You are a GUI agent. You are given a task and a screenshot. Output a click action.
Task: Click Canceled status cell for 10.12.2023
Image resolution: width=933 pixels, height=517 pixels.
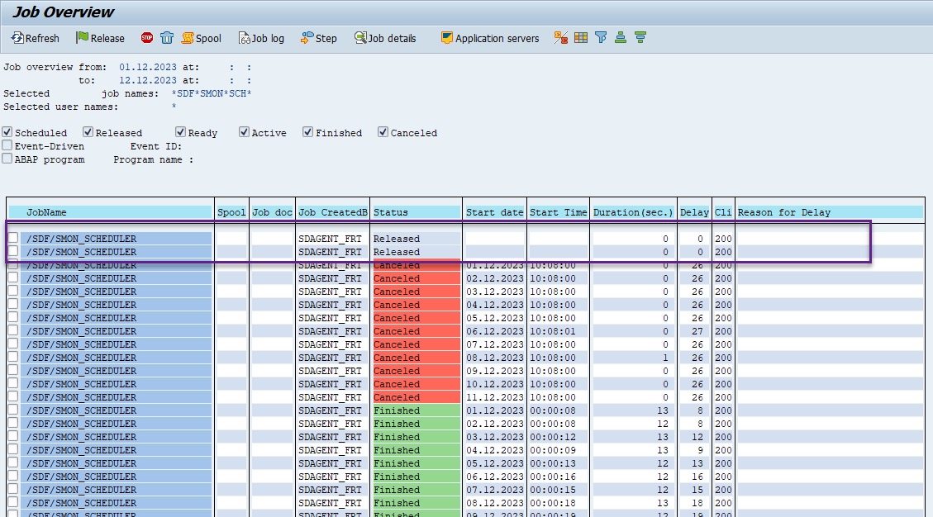pos(416,384)
